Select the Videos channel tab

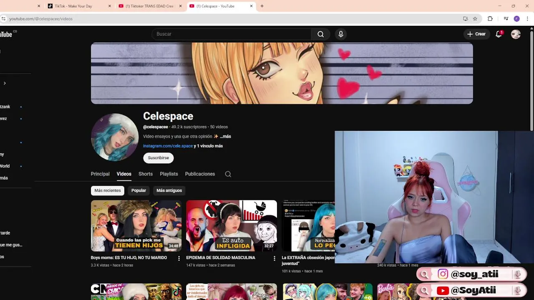[x=124, y=174]
